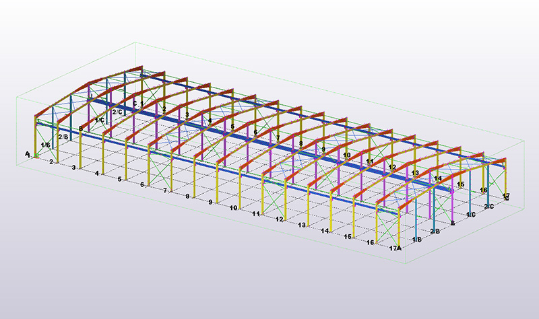Click far-side grid label 2 on axis C

pyautogui.click(x=164, y=109)
